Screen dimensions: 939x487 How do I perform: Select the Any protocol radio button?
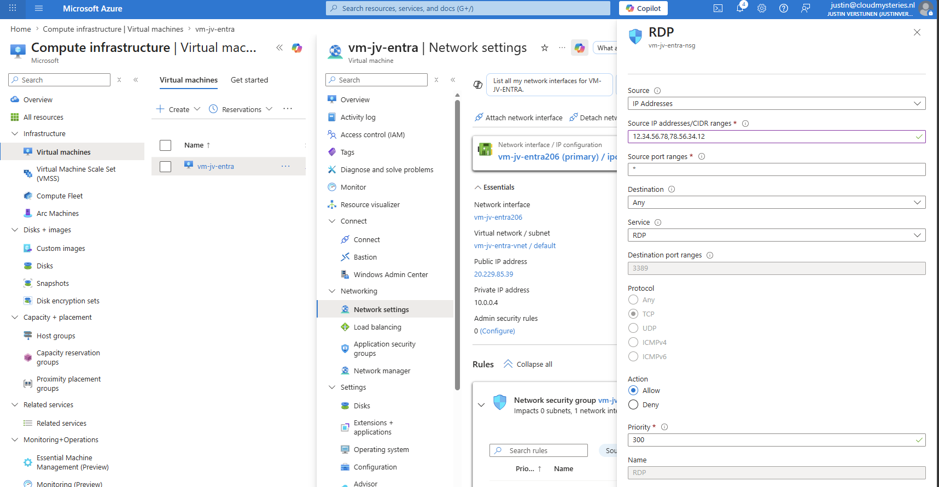click(633, 300)
